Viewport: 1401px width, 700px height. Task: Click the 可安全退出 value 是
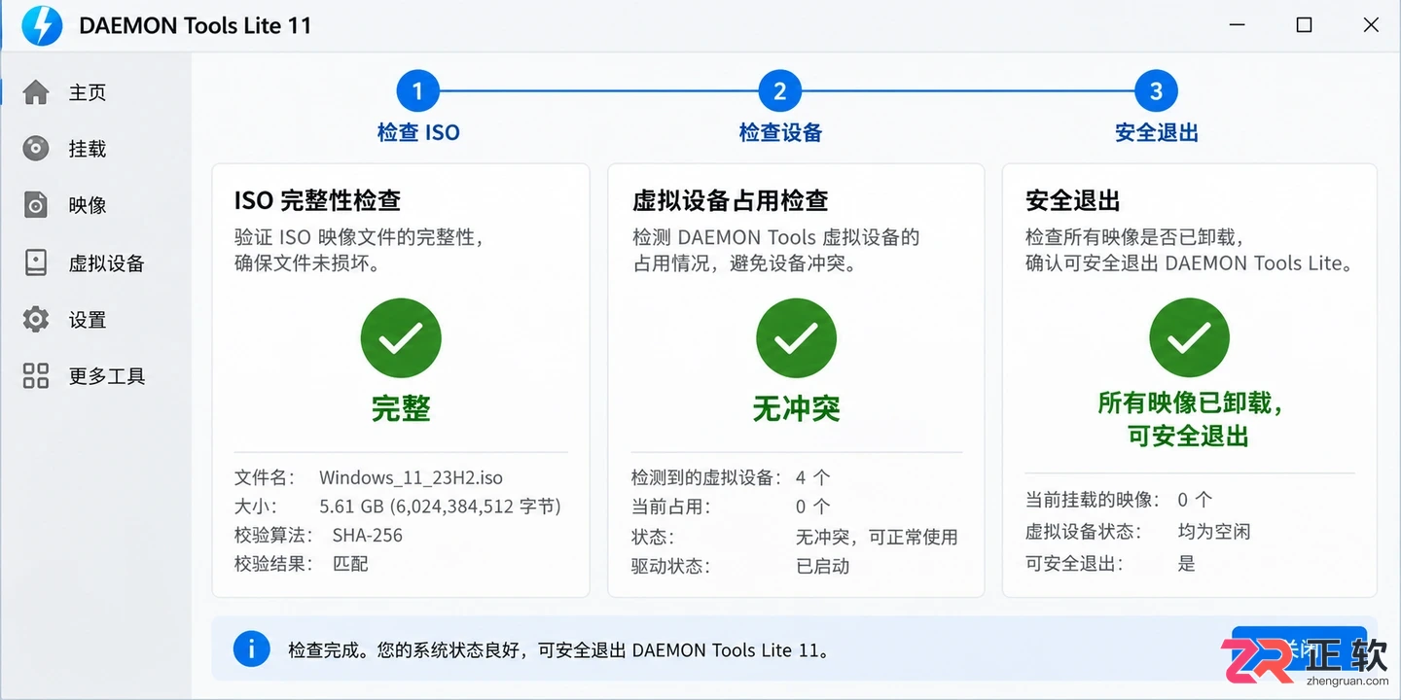click(x=1186, y=563)
